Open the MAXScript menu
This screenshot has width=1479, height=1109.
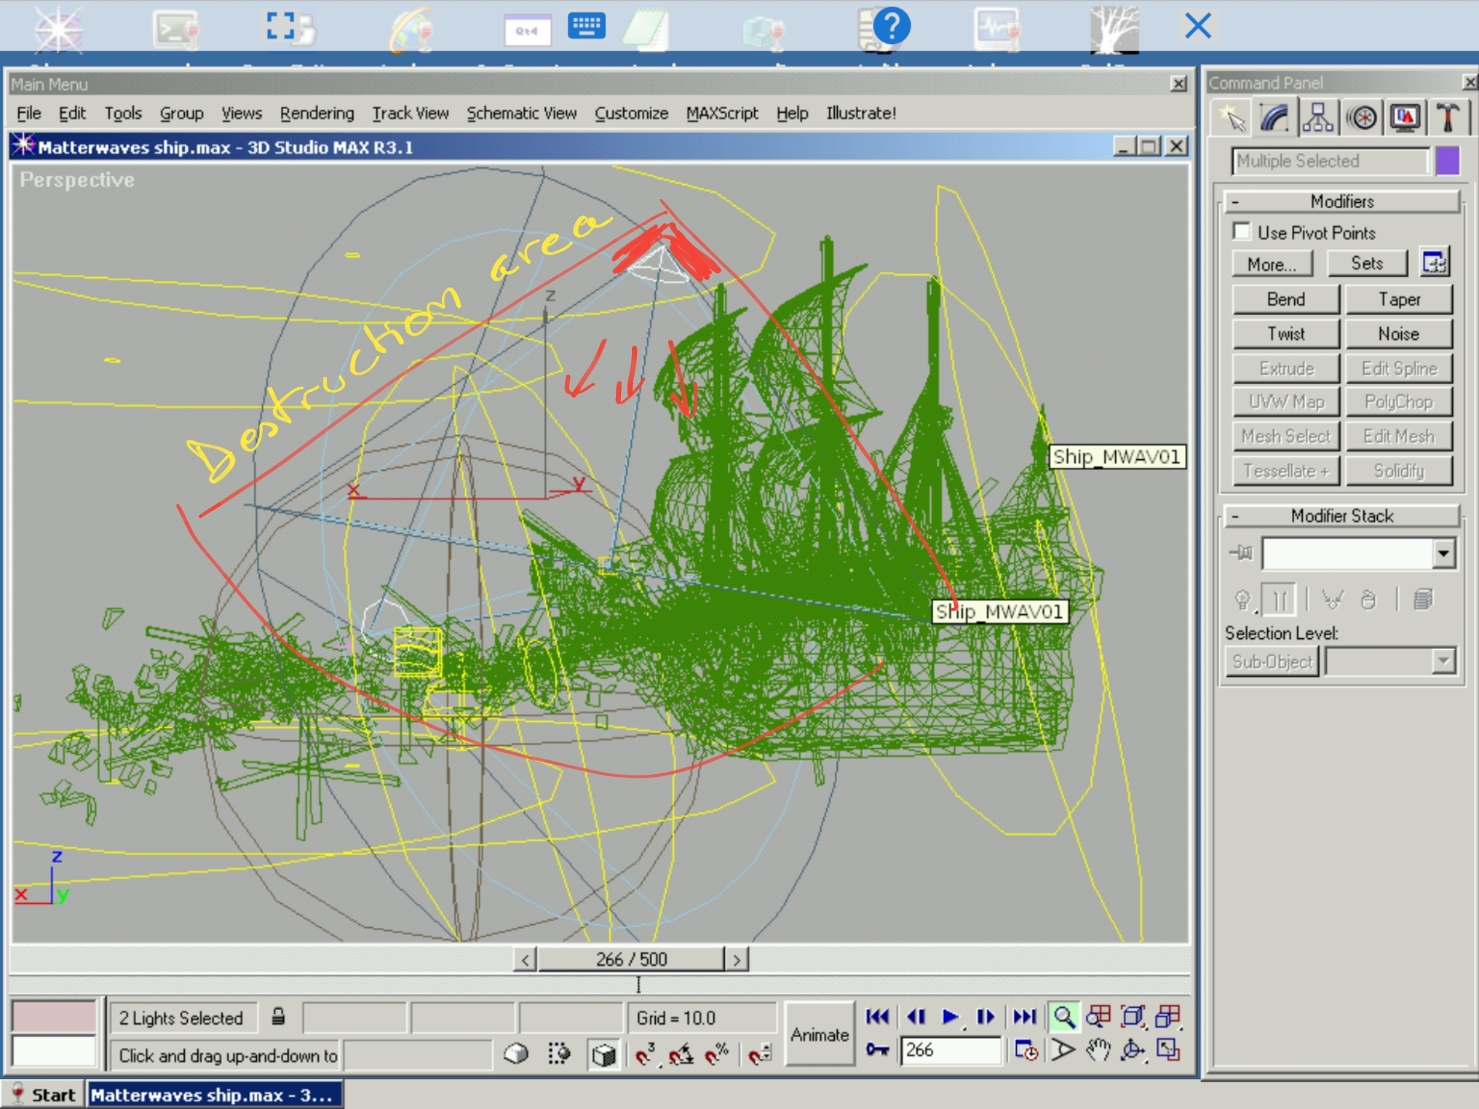pyautogui.click(x=721, y=113)
